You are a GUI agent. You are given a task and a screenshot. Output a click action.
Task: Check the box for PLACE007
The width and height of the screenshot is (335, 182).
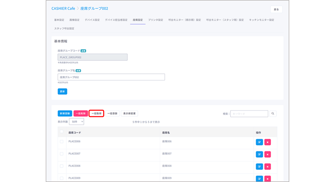pyautogui.click(x=61, y=154)
